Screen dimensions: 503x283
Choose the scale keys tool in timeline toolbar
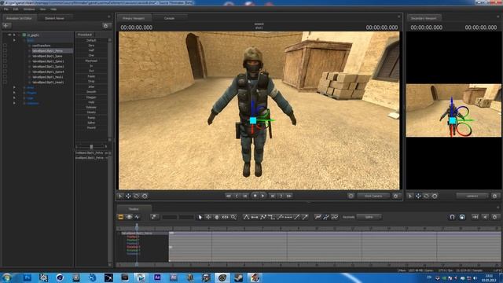click(x=226, y=217)
